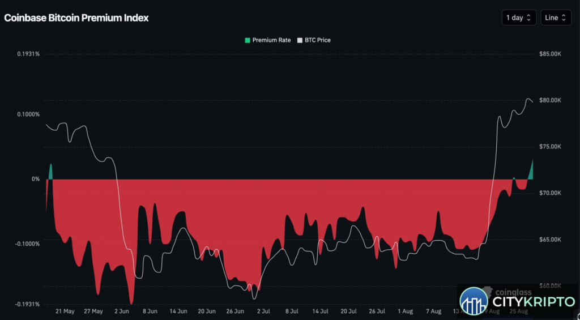Click the $70.00K right axis label
The image size is (580, 320).
(549, 193)
